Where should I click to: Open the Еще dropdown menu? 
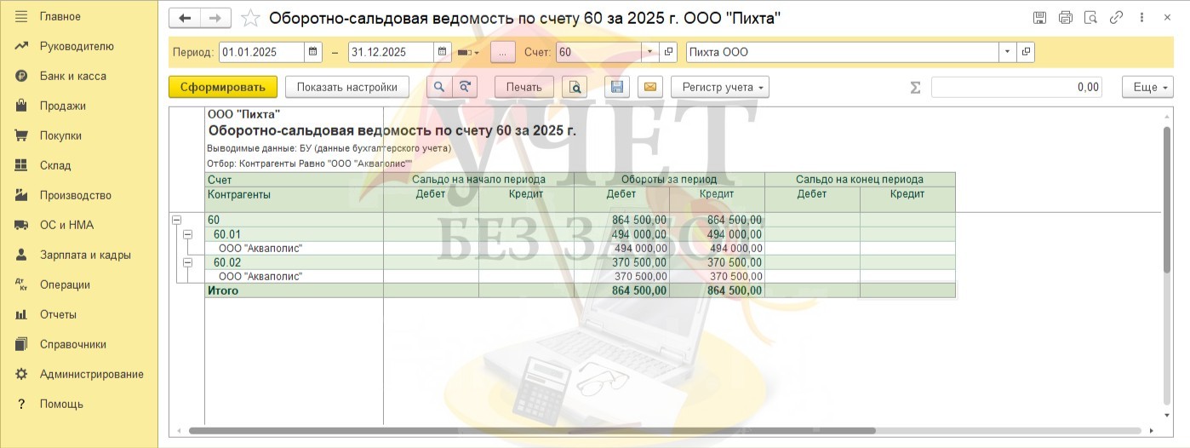click(1147, 87)
